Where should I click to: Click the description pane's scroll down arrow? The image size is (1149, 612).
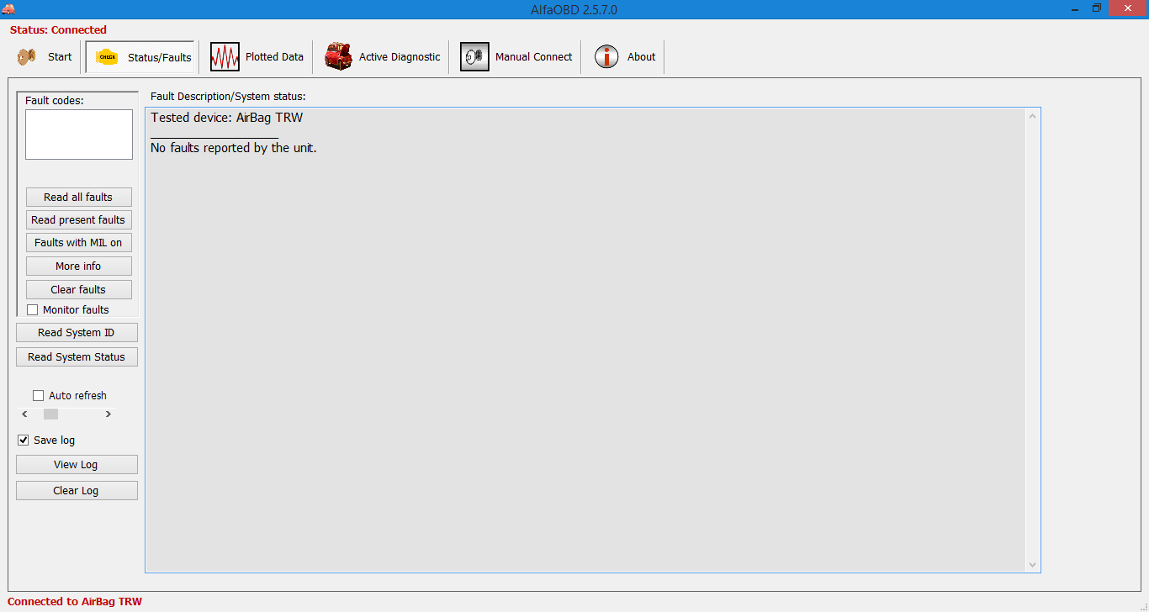pyautogui.click(x=1033, y=565)
